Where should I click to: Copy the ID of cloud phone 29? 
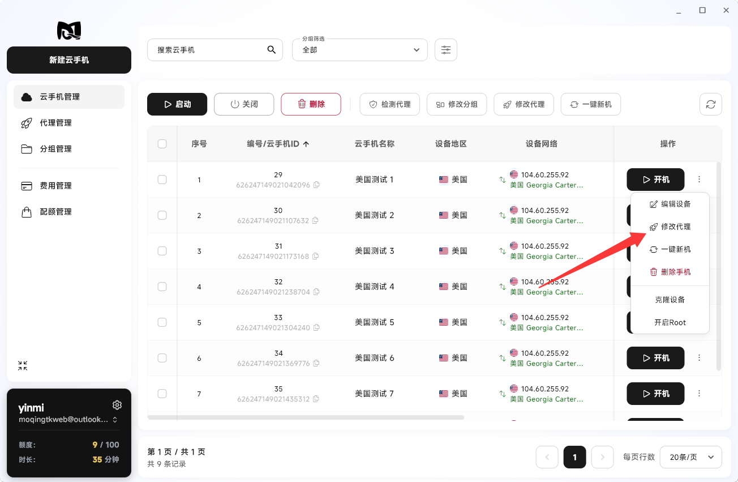[316, 185]
